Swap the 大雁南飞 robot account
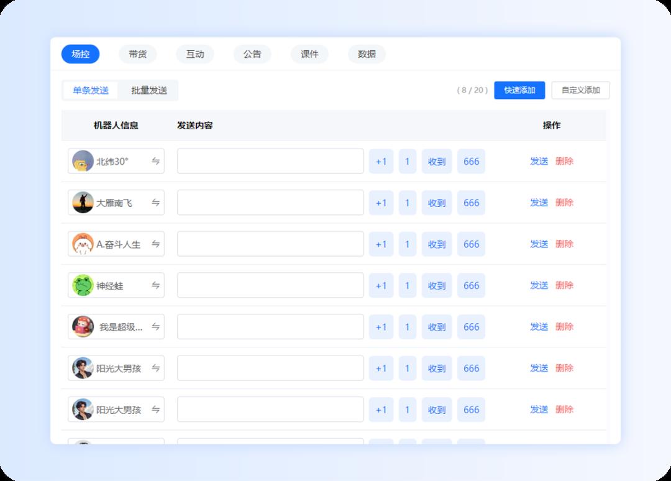This screenshot has height=481, width=671. [156, 203]
